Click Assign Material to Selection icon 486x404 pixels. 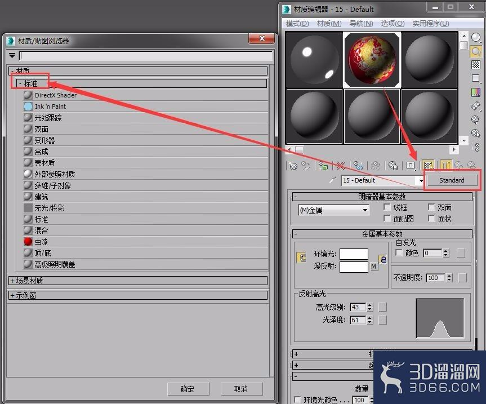(323, 166)
